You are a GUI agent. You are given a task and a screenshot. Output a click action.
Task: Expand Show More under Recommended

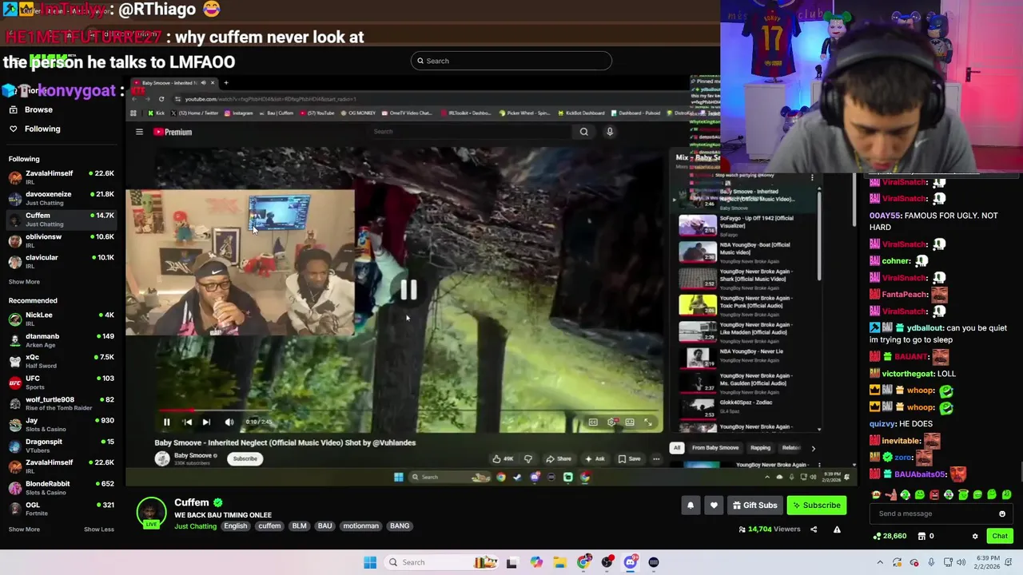[24, 529]
